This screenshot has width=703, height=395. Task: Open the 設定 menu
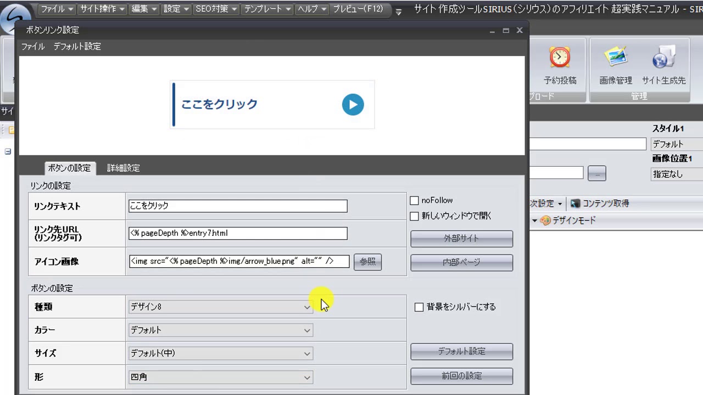tap(176, 9)
